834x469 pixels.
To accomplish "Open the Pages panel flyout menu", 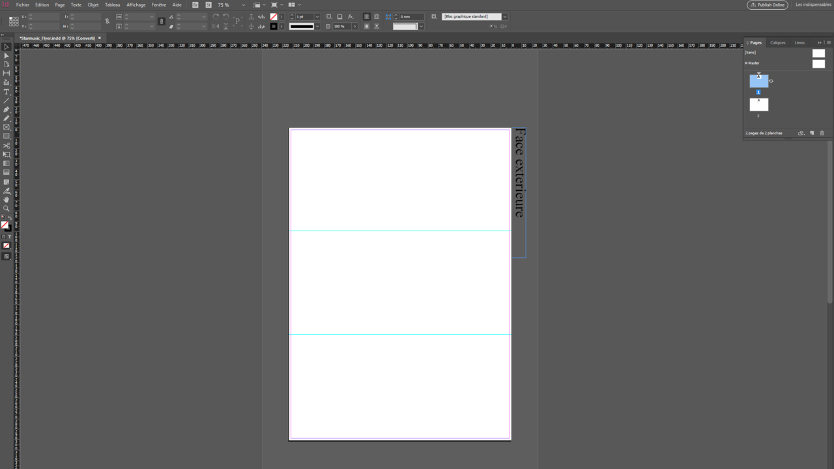I will pos(829,42).
